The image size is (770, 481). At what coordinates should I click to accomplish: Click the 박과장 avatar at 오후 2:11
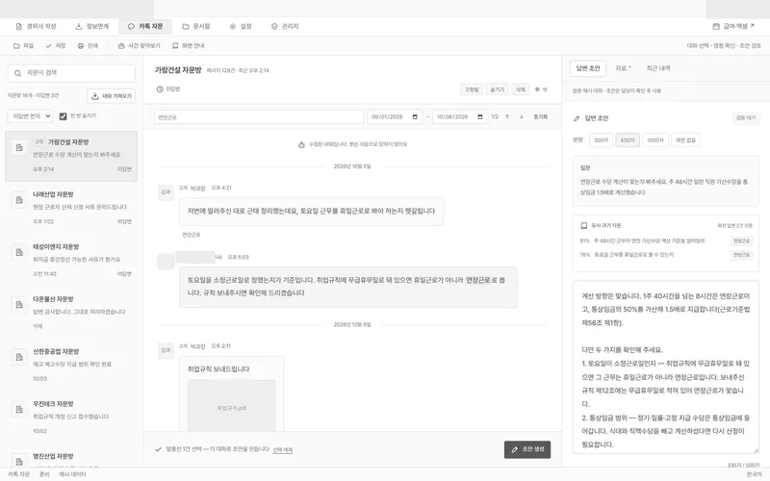tap(166, 350)
